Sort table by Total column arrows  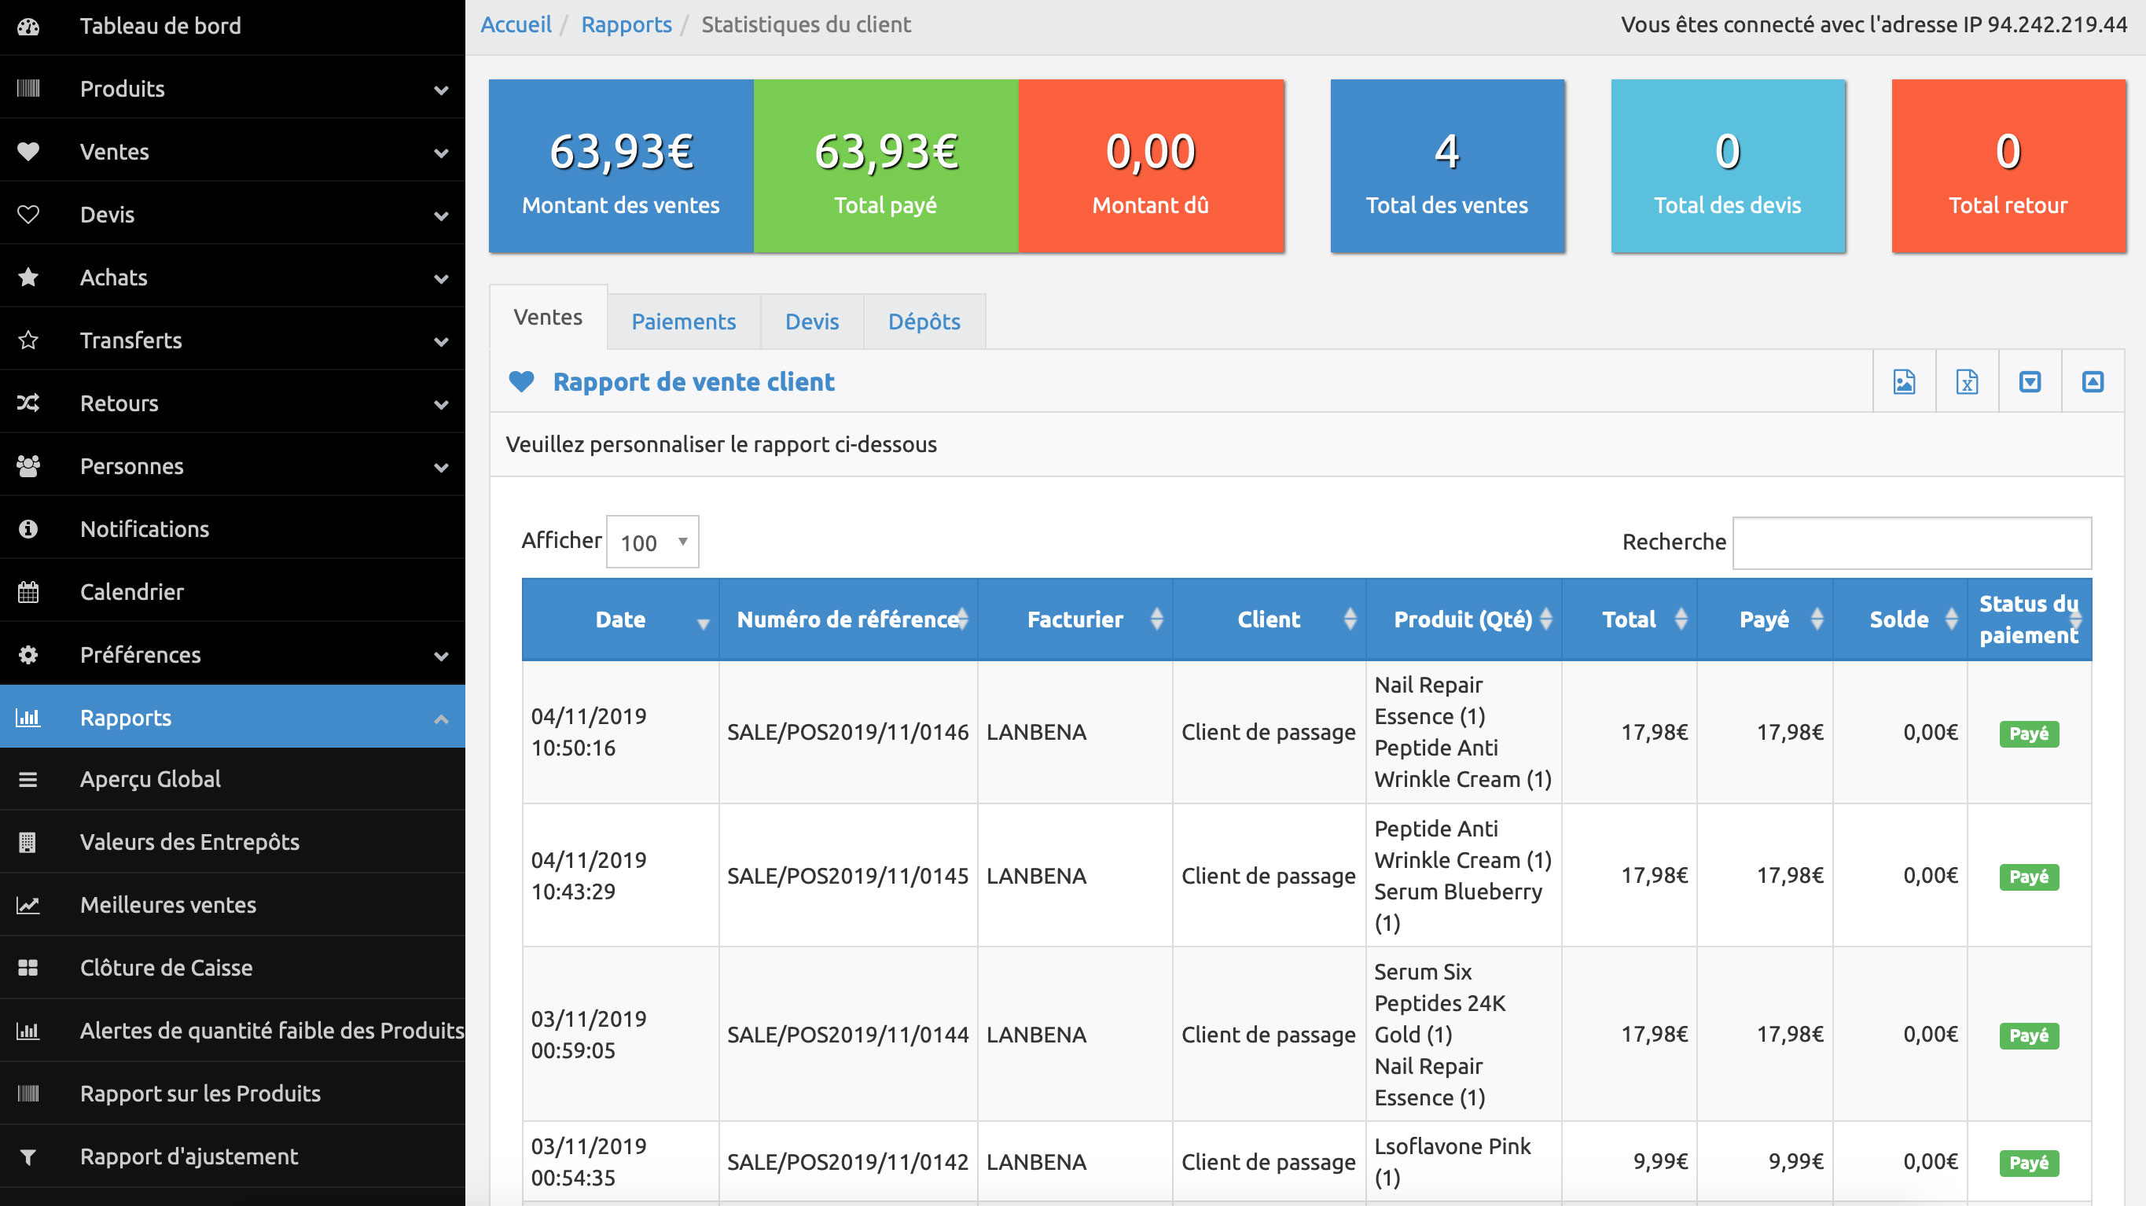1681,620
